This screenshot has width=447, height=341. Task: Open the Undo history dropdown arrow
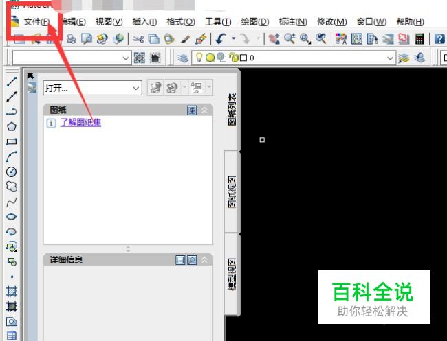[x=234, y=38]
